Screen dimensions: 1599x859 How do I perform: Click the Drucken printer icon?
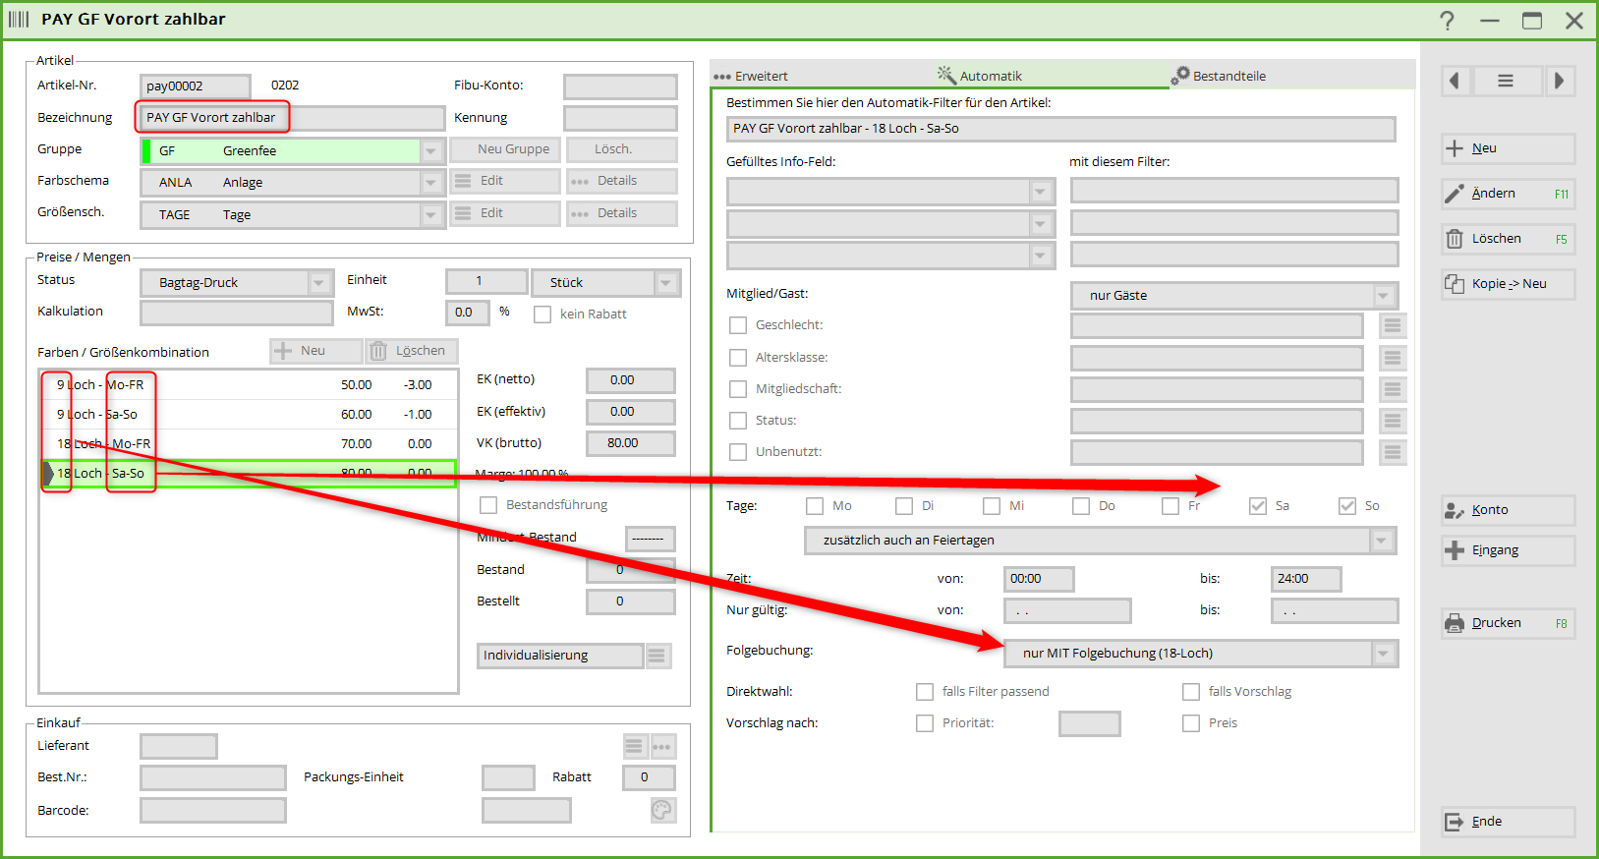[x=1455, y=623]
